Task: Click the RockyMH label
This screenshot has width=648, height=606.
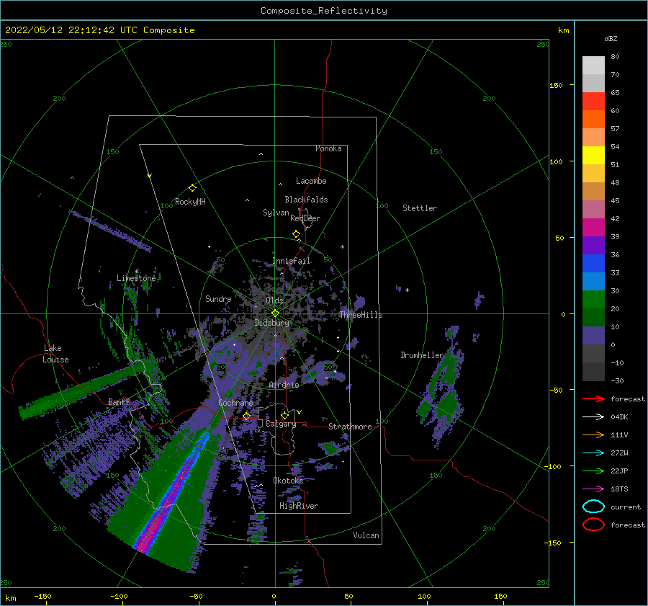Action: tap(190, 202)
